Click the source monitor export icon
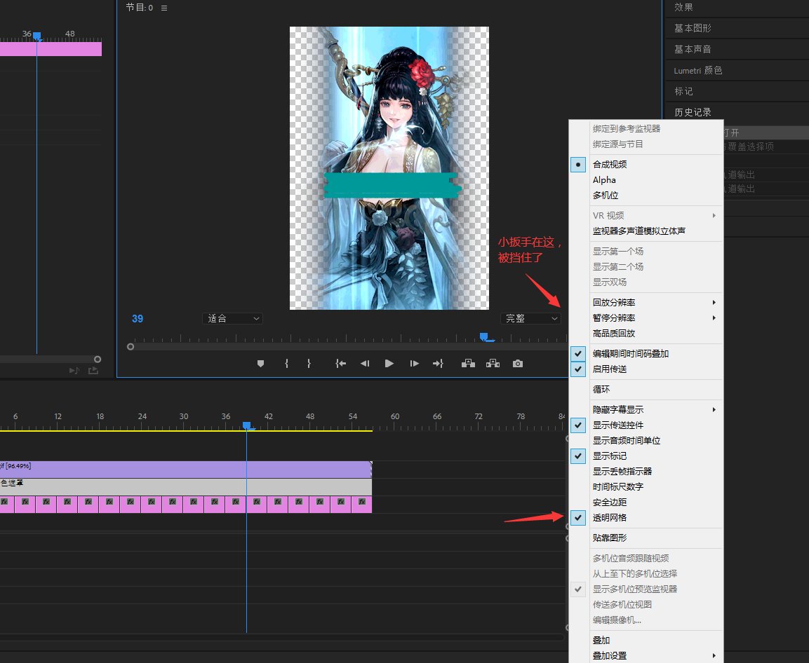This screenshot has height=663, width=809. tap(93, 370)
